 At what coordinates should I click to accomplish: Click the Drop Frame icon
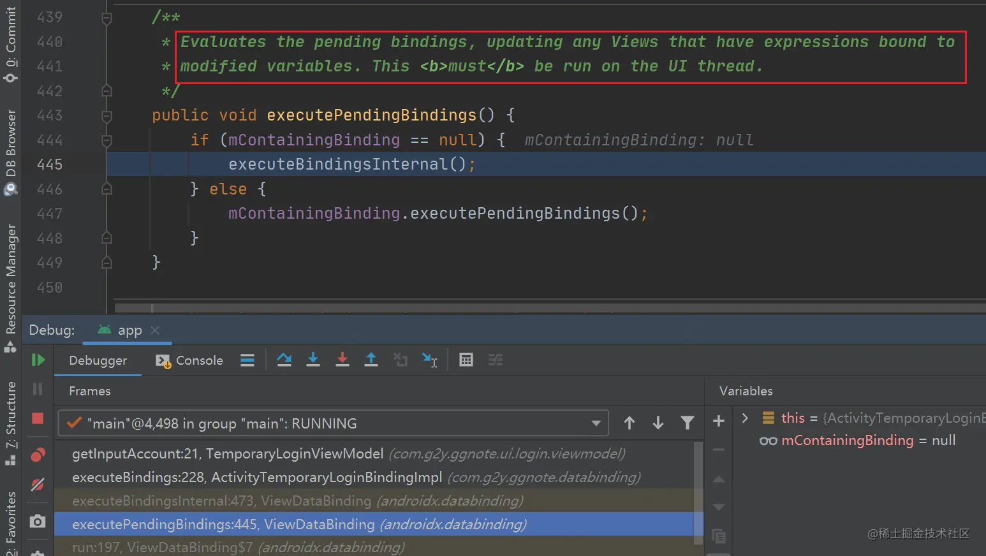tap(401, 360)
